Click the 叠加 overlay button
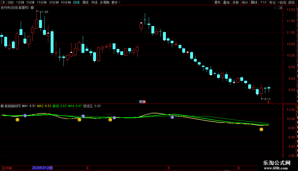 point(226,2)
